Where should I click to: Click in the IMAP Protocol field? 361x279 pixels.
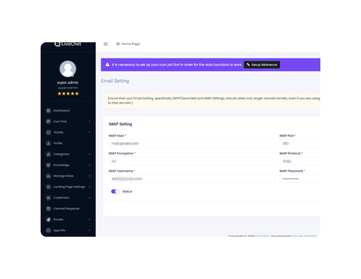[300, 161]
